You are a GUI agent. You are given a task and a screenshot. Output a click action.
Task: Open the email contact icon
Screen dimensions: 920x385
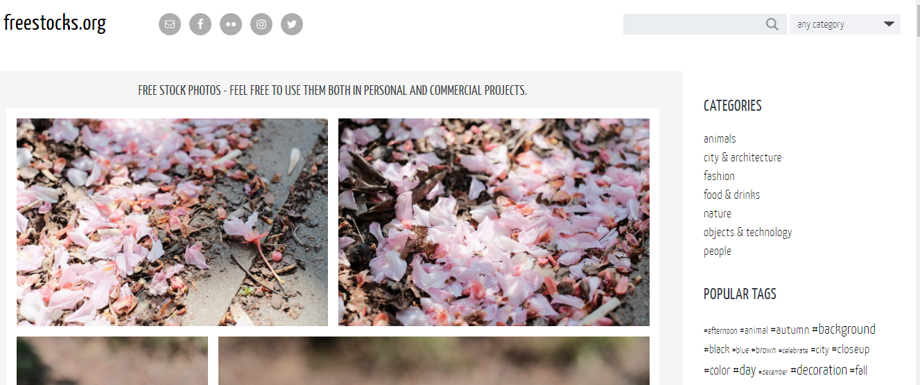[x=170, y=24]
